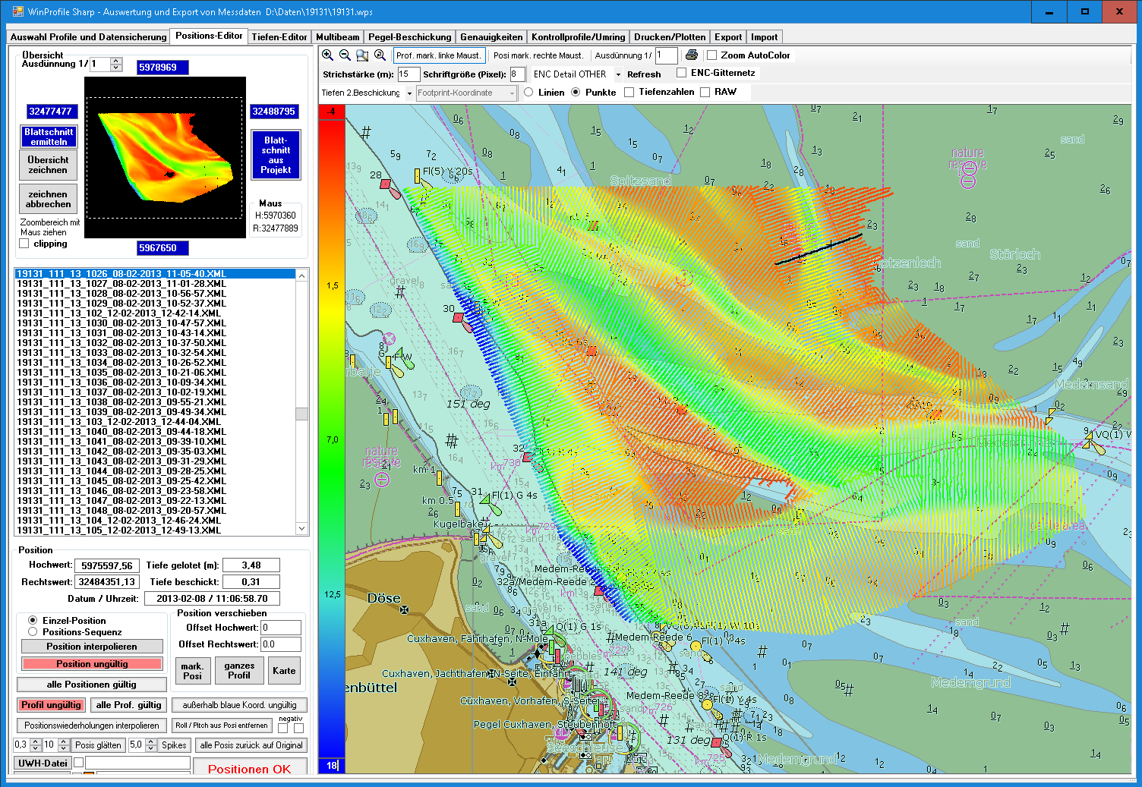Toggle the ENC-Gitternetz checkbox
This screenshot has width=1142, height=787.
click(682, 73)
